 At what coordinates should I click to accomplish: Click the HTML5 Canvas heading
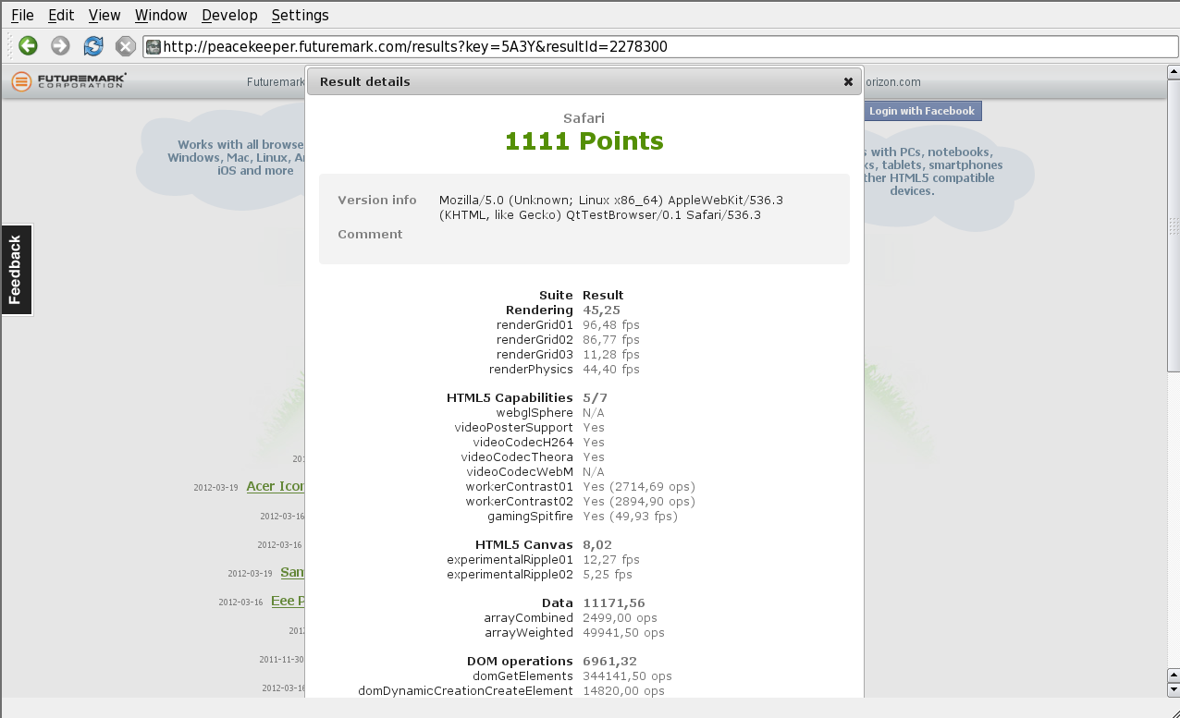point(524,544)
